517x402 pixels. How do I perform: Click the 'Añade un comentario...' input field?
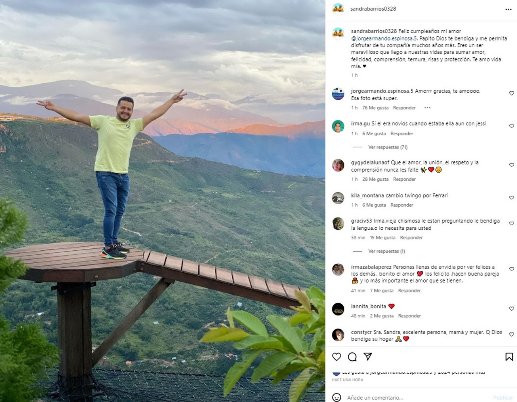pos(416,398)
